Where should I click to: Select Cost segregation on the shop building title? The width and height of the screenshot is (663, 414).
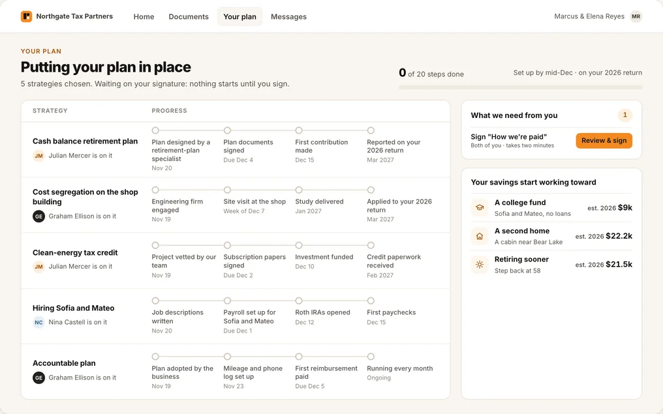click(85, 197)
